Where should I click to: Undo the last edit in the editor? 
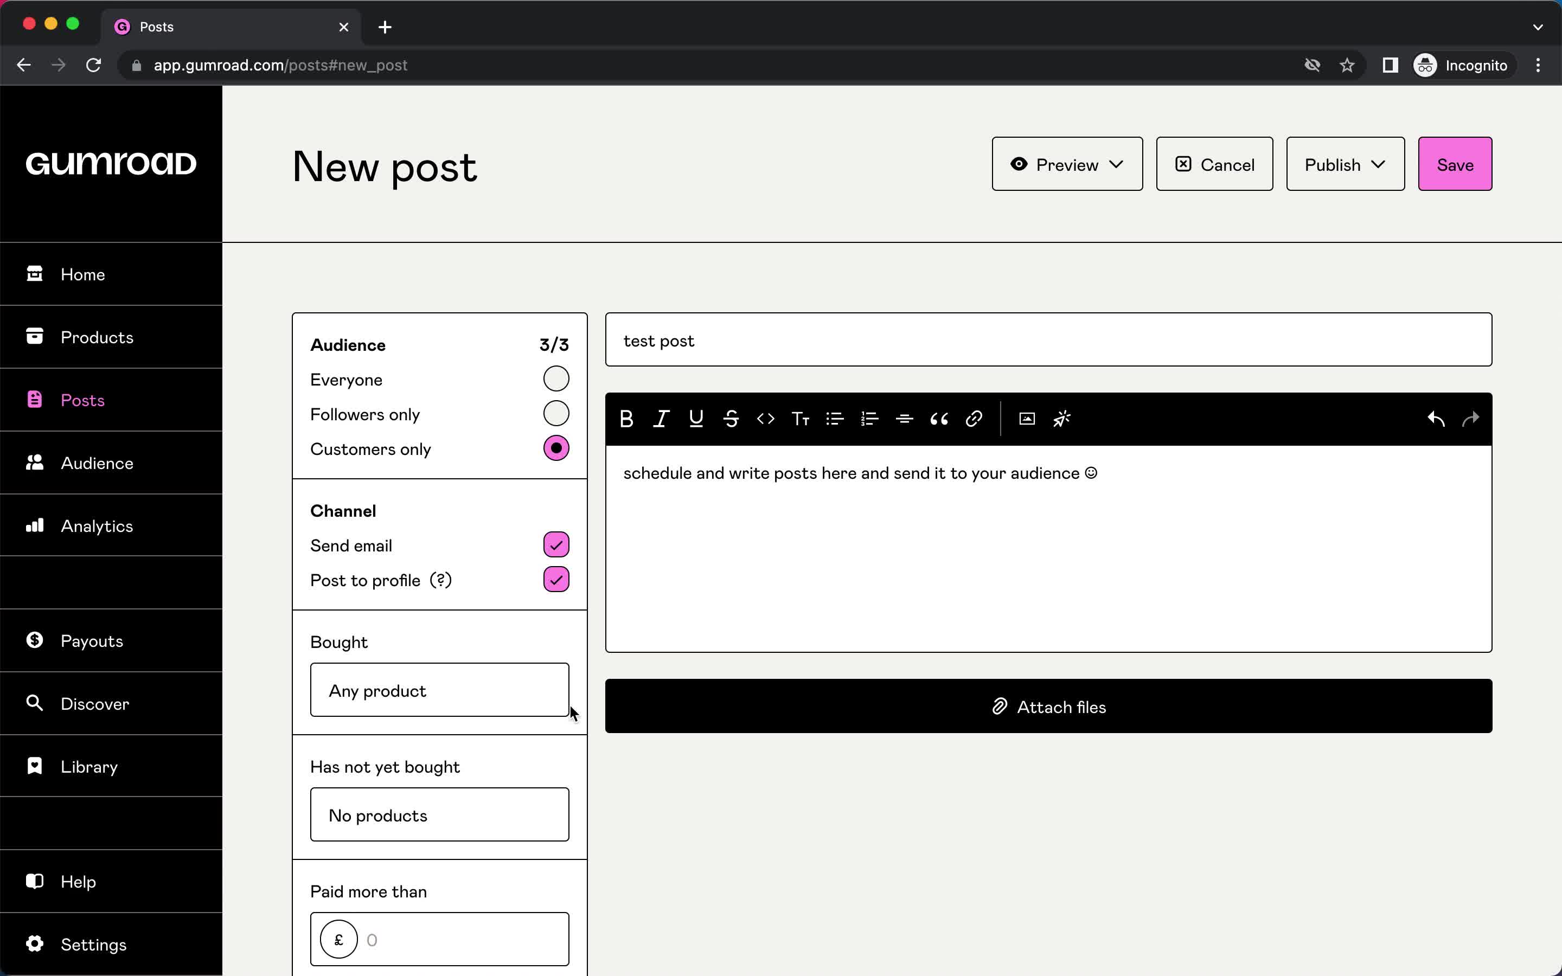click(1436, 419)
